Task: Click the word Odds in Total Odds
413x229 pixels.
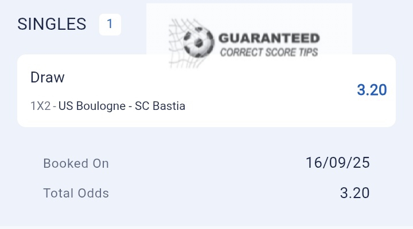Action: 93,193
